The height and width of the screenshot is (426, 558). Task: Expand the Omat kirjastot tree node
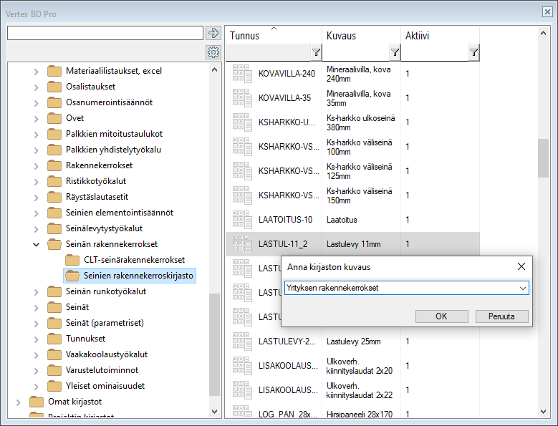(19, 402)
